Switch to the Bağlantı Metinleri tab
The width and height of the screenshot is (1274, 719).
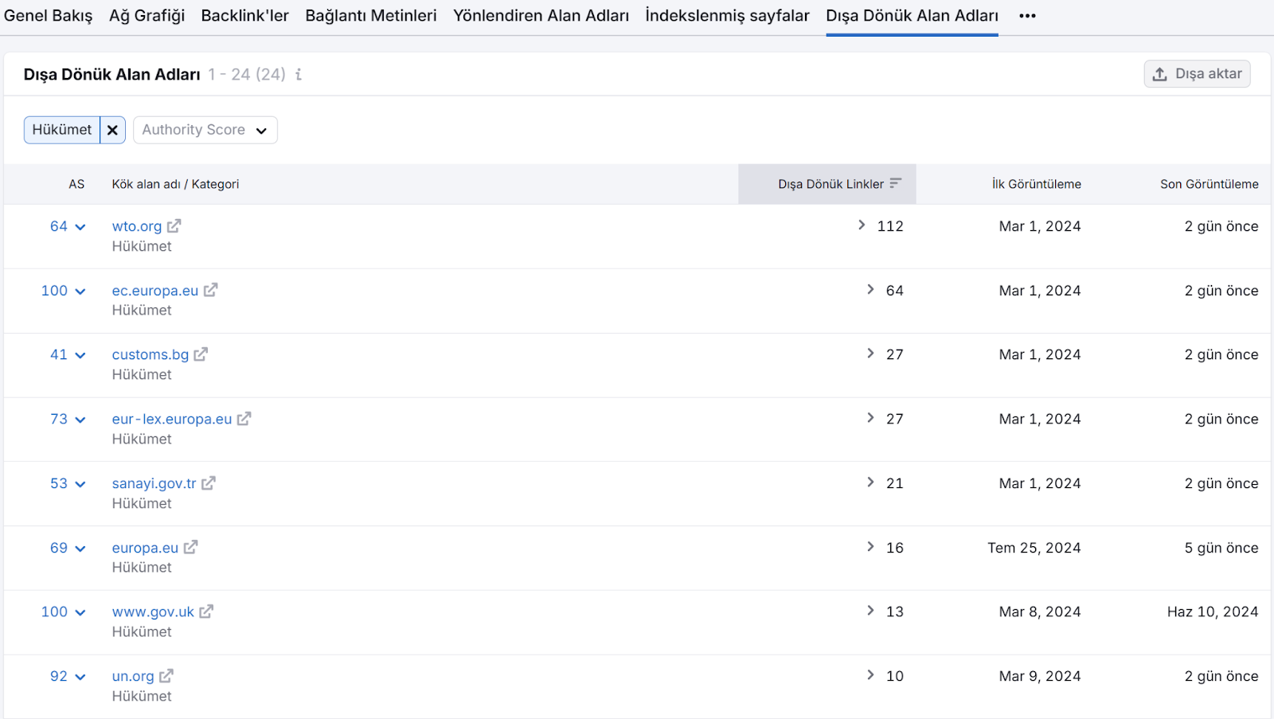tap(371, 16)
